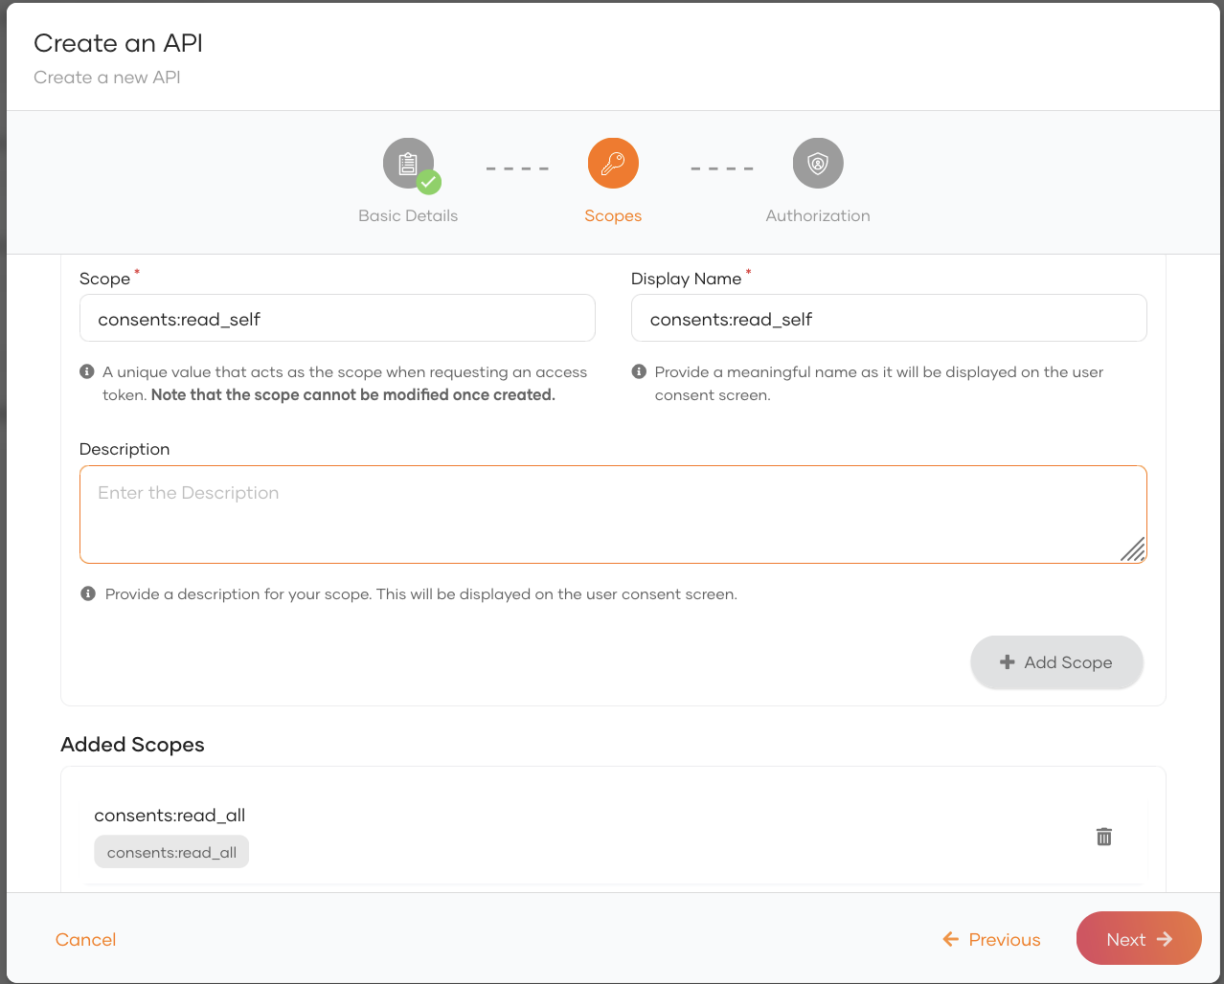Viewport: 1224px width, 984px height.
Task: Click the Add Scope button
Action: [x=1056, y=662]
